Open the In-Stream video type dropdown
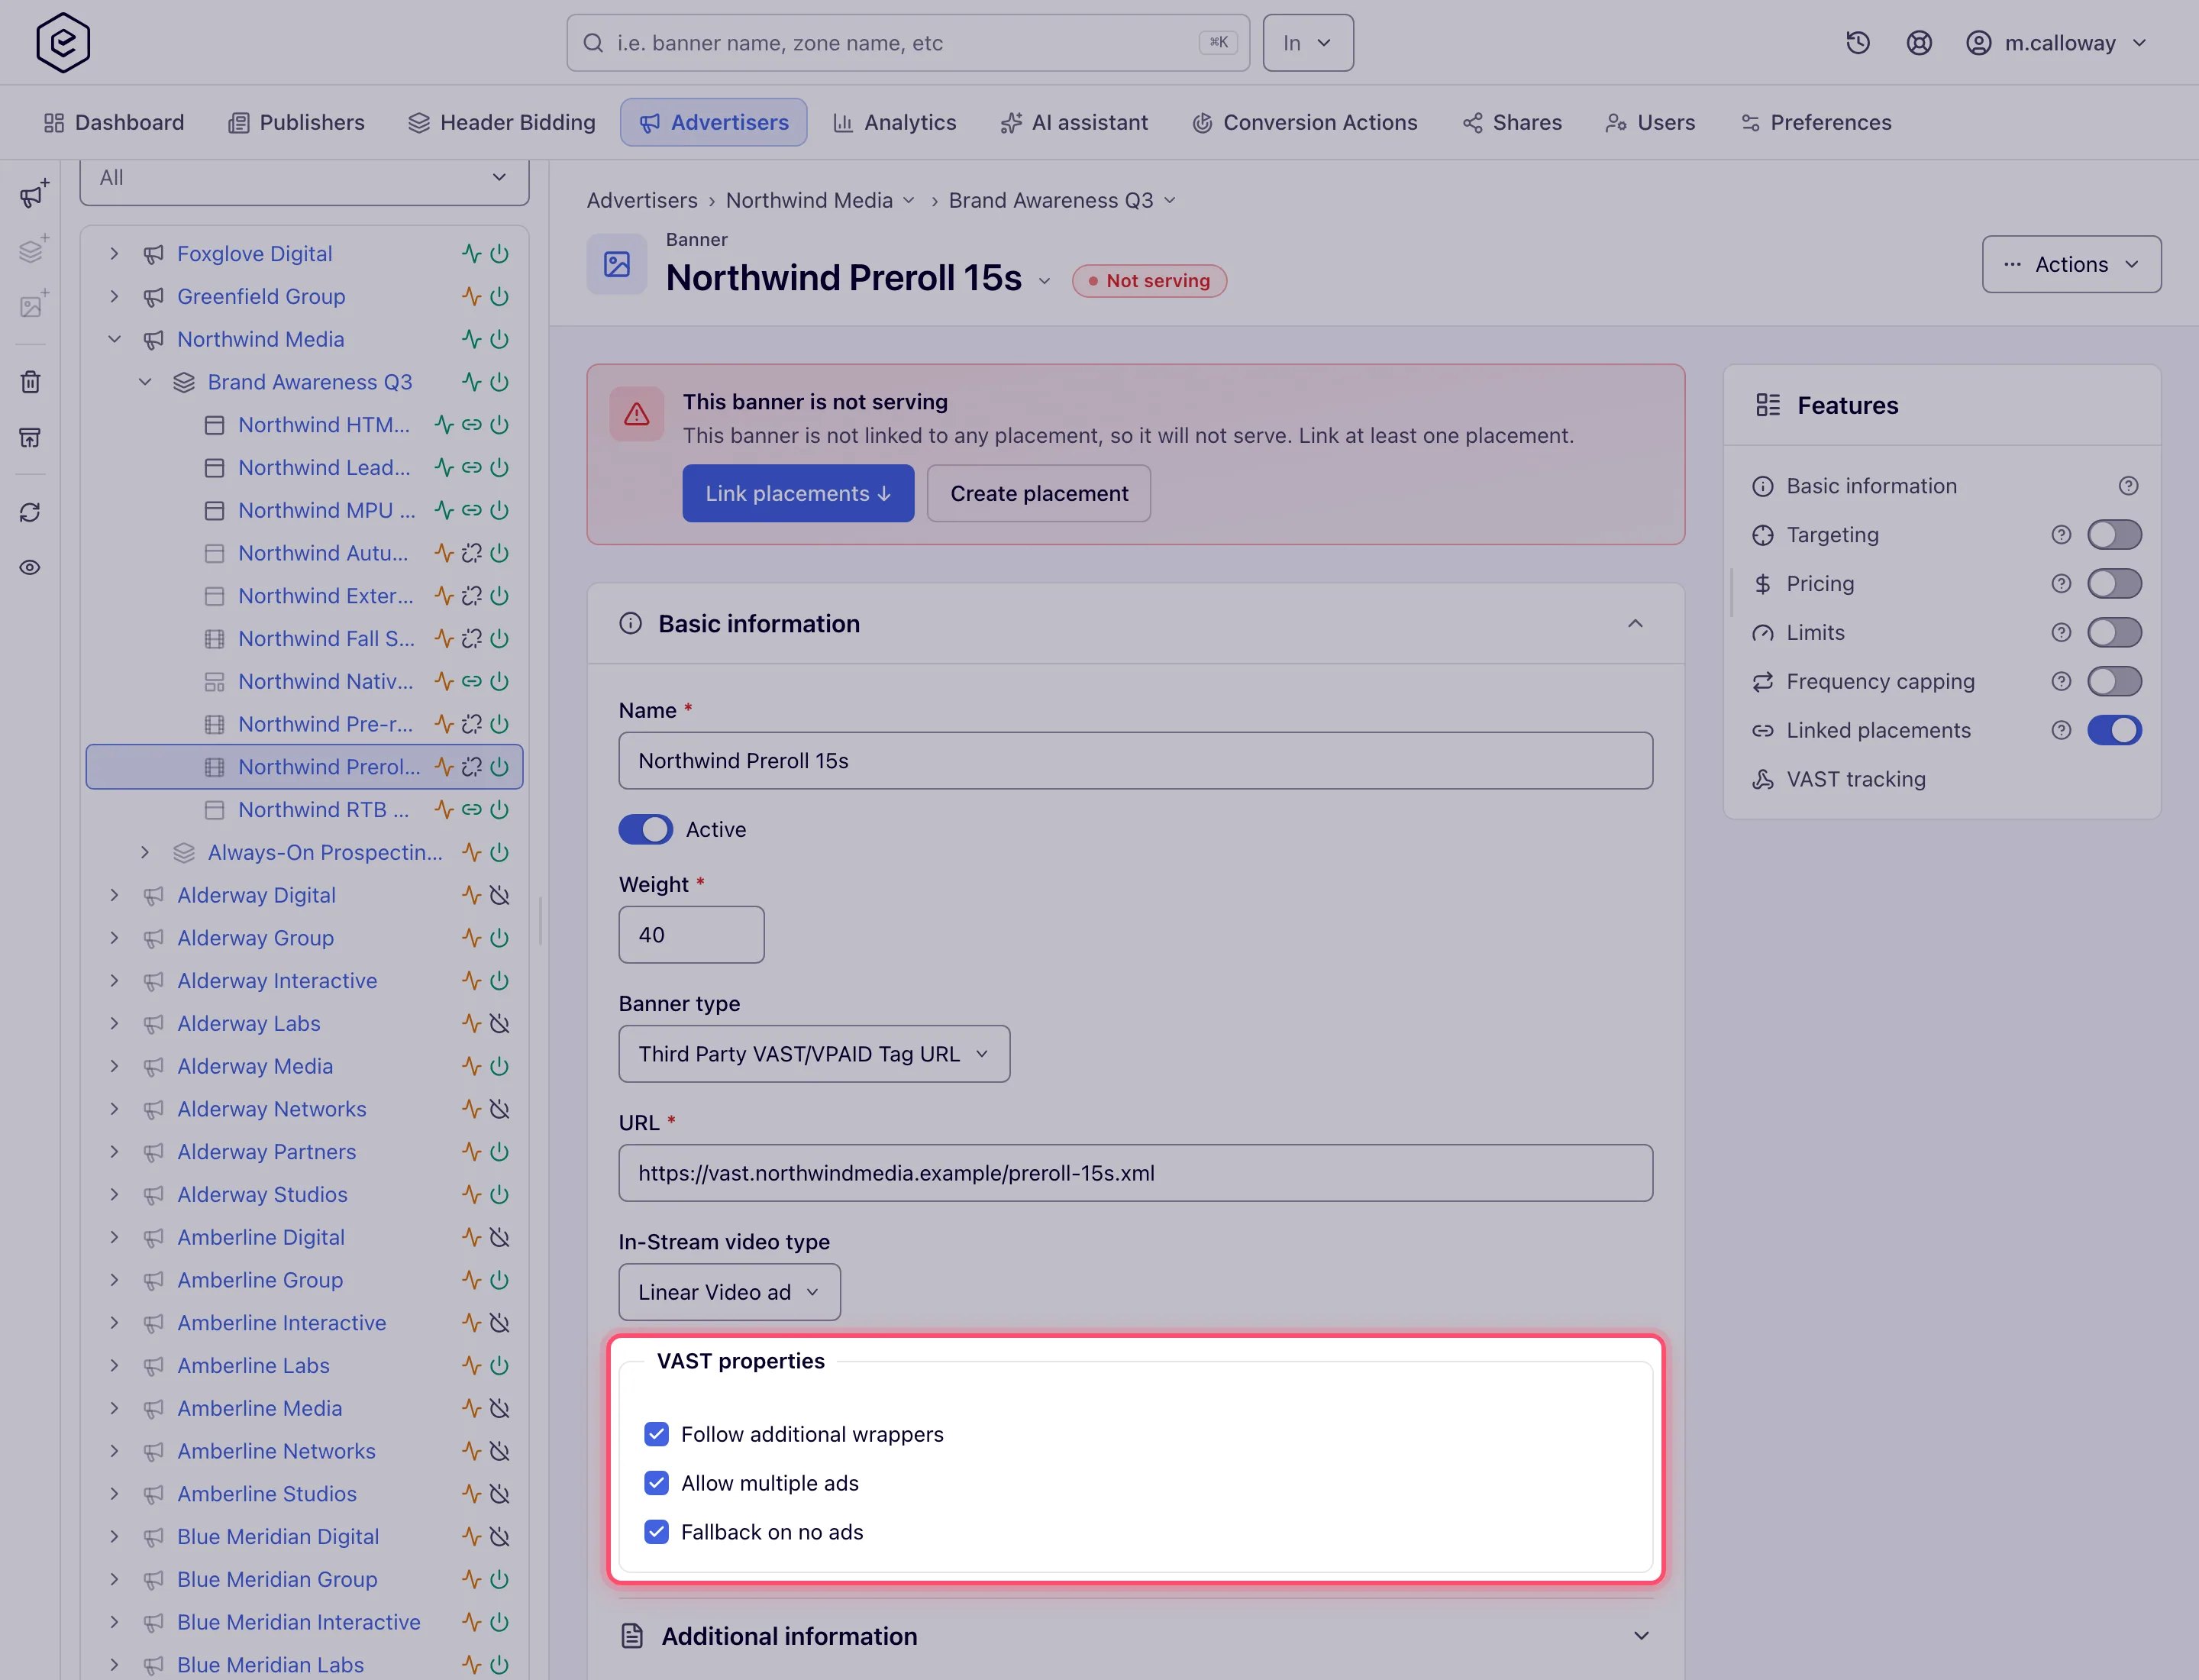 729,1292
